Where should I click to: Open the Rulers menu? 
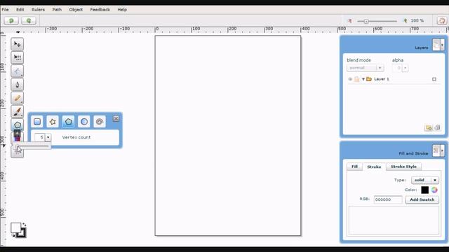click(x=38, y=9)
